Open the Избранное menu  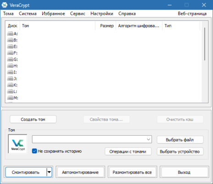click(x=53, y=14)
